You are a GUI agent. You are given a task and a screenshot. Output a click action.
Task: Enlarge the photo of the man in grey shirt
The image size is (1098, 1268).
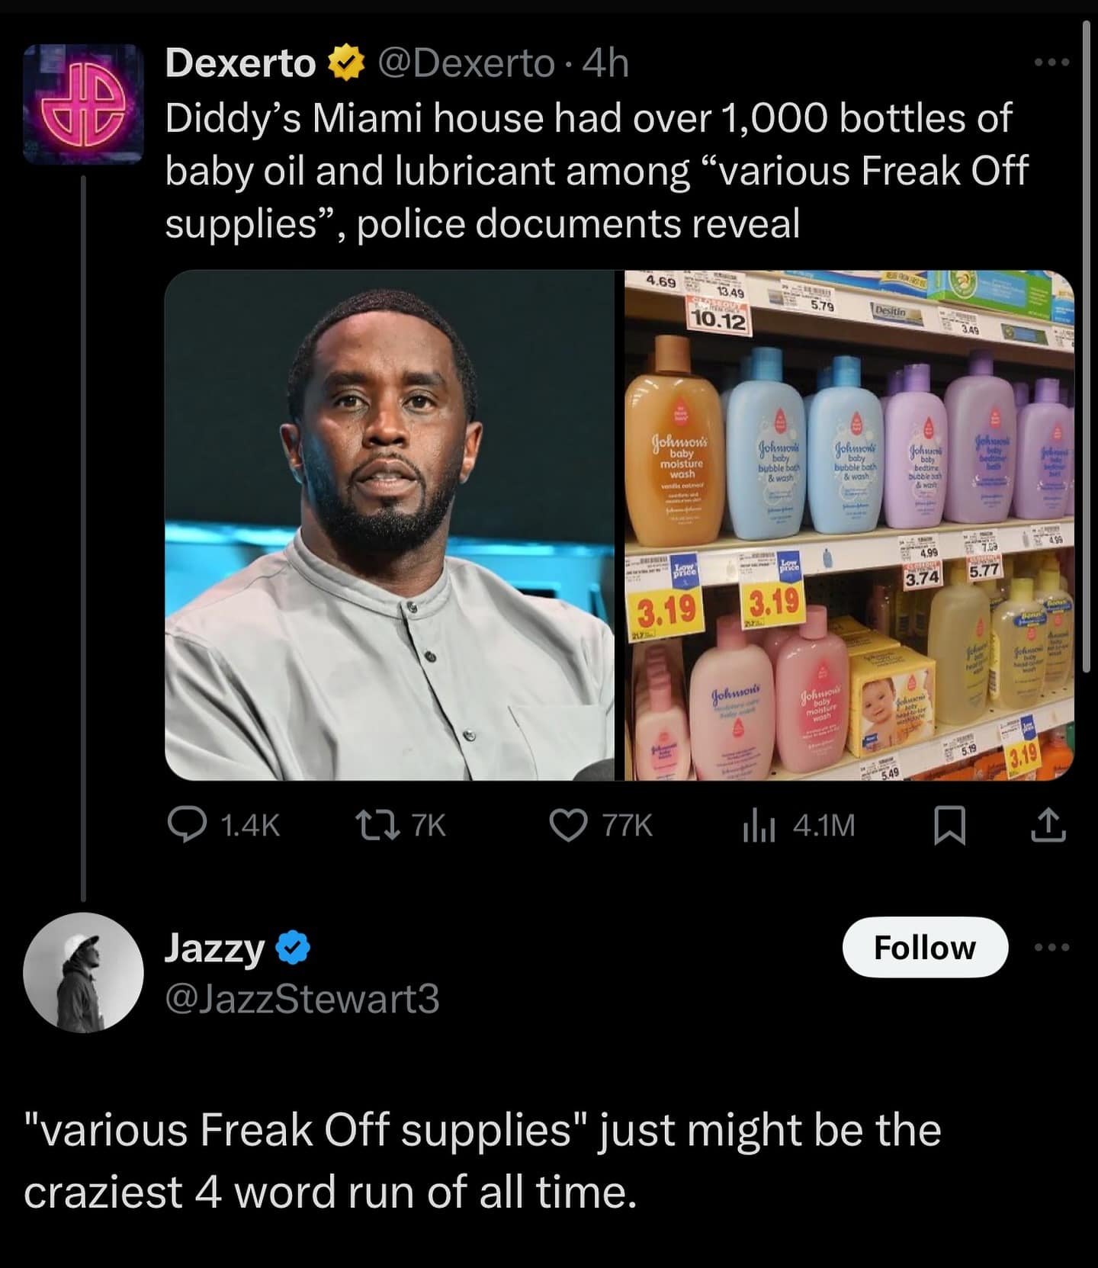pos(390,525)
